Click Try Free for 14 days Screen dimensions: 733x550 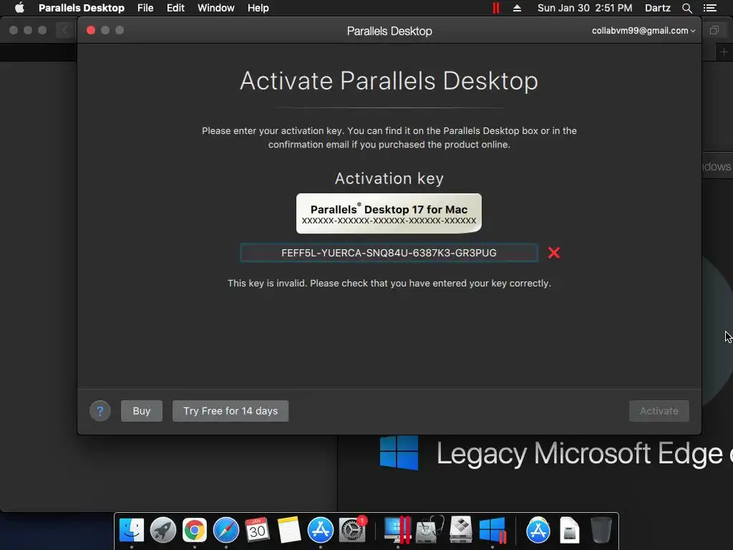pyautogui.click(x=230, y=411)
